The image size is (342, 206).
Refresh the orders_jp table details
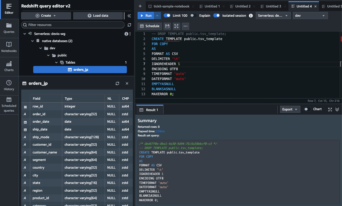[117, 84]
